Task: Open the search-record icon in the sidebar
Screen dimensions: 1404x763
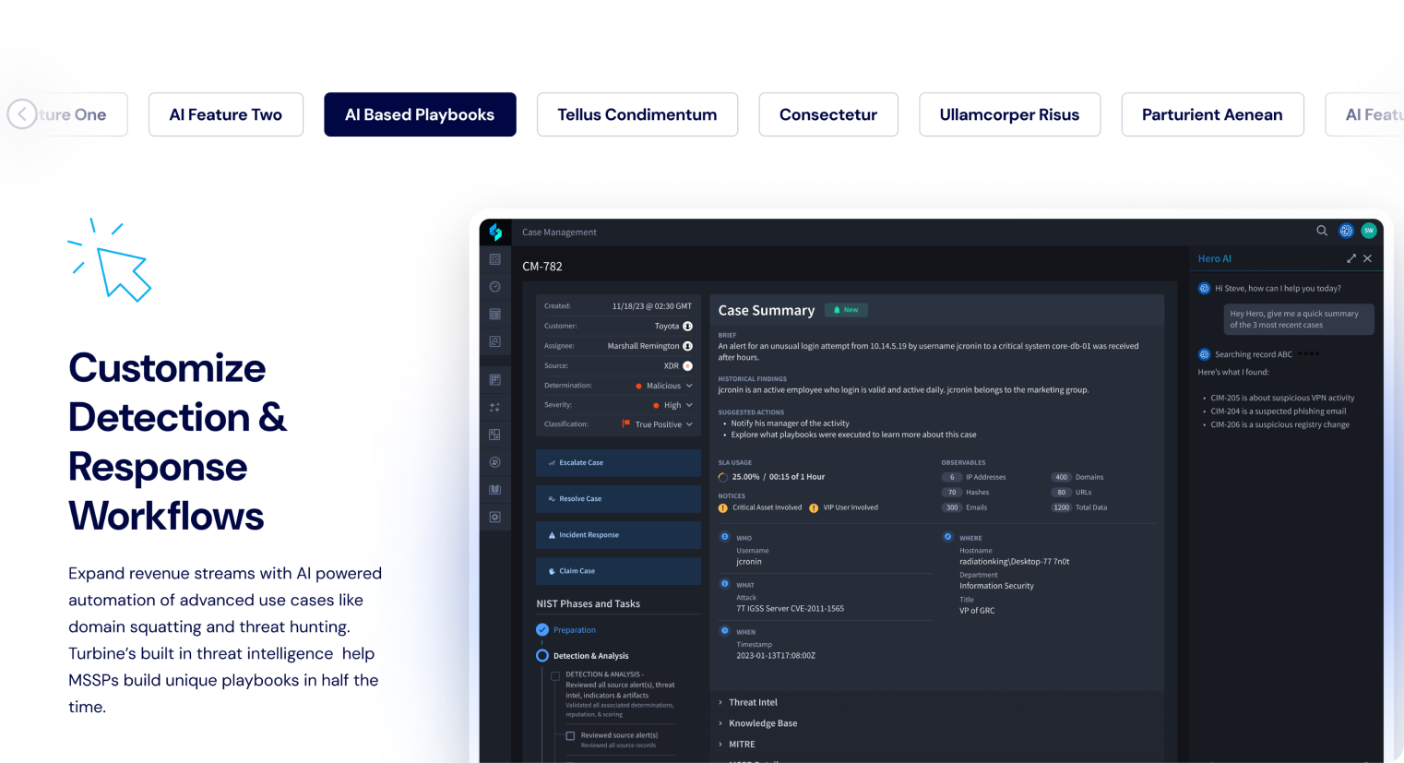Action: point(495,341)
